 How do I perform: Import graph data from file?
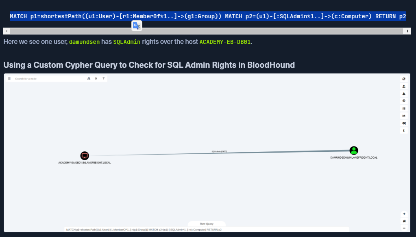[404, 93]
